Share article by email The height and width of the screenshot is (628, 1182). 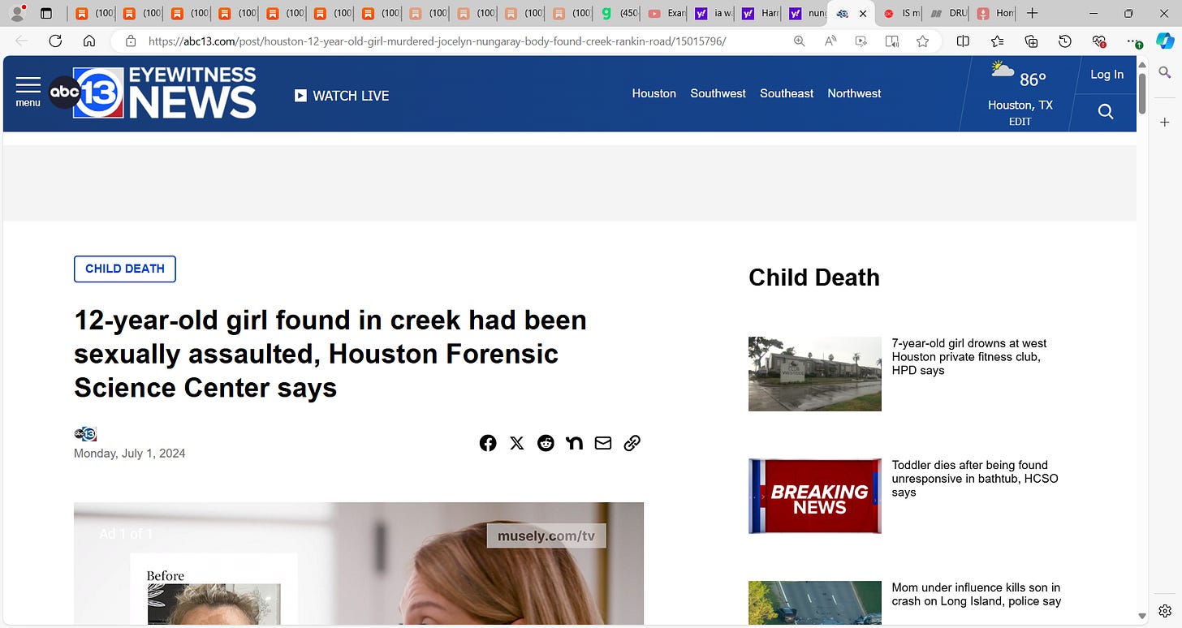coord(603,443)
